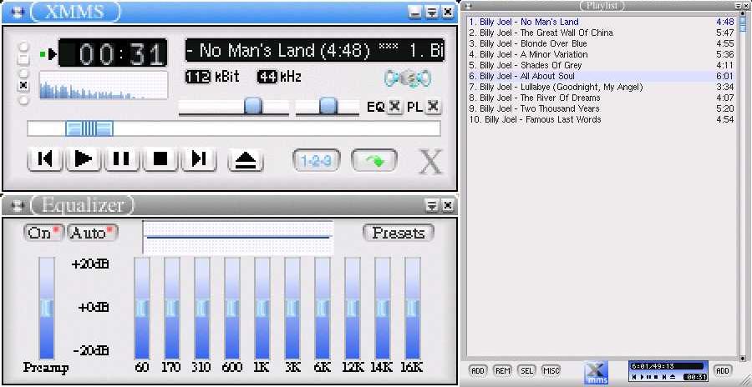Click the checked X box in left button column
This screenshot has width=752, height=387.
tap(23, 86)
